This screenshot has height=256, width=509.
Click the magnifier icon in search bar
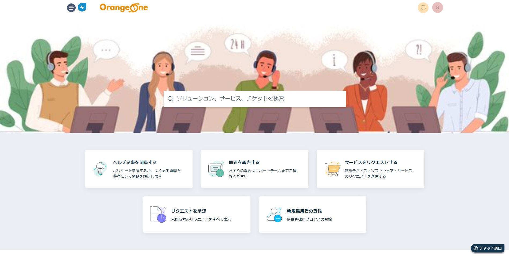point(170,99)
